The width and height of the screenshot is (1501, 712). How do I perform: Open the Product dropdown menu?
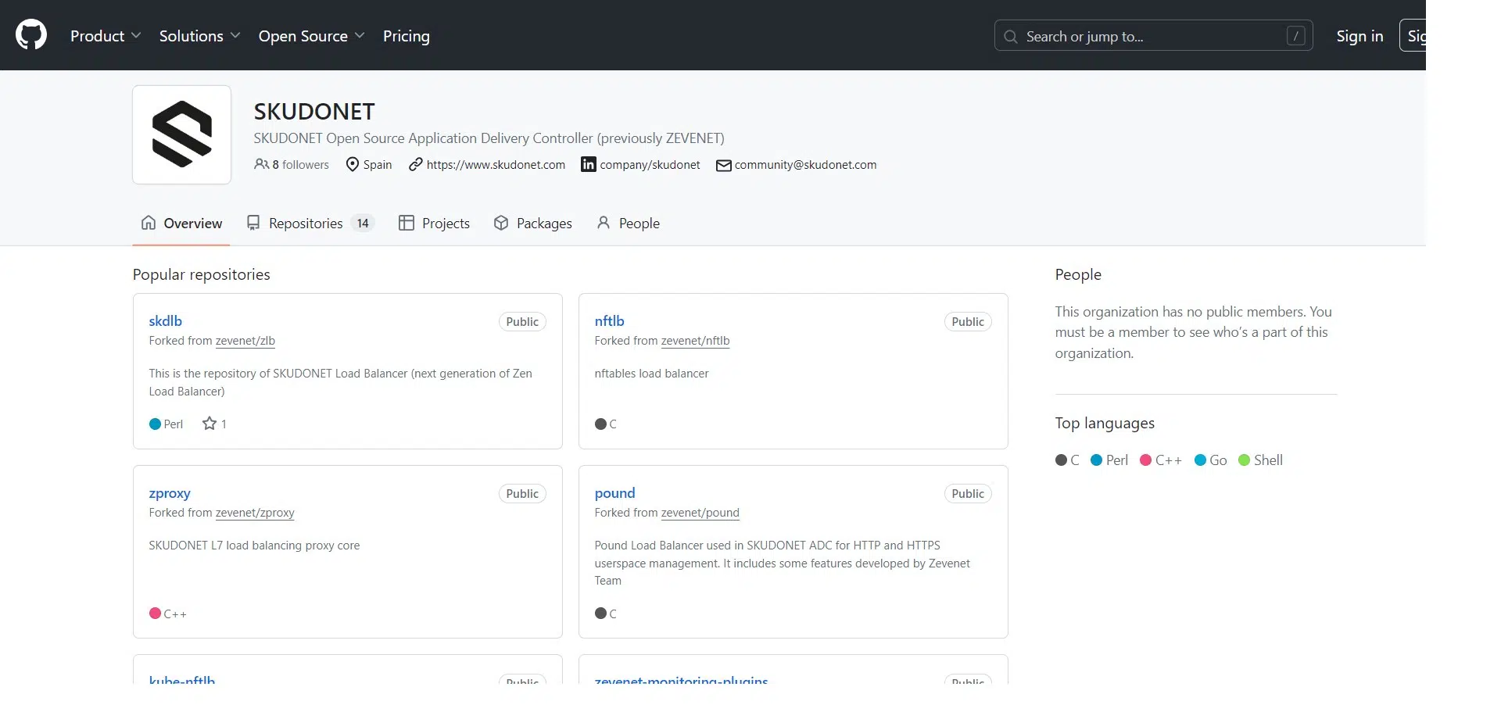(106, 35)
